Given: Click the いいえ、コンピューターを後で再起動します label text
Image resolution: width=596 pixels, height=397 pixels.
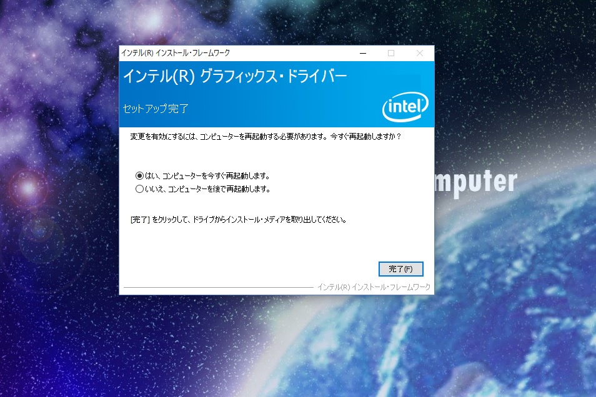Looking at the screenshot, I should pos(207,189).
